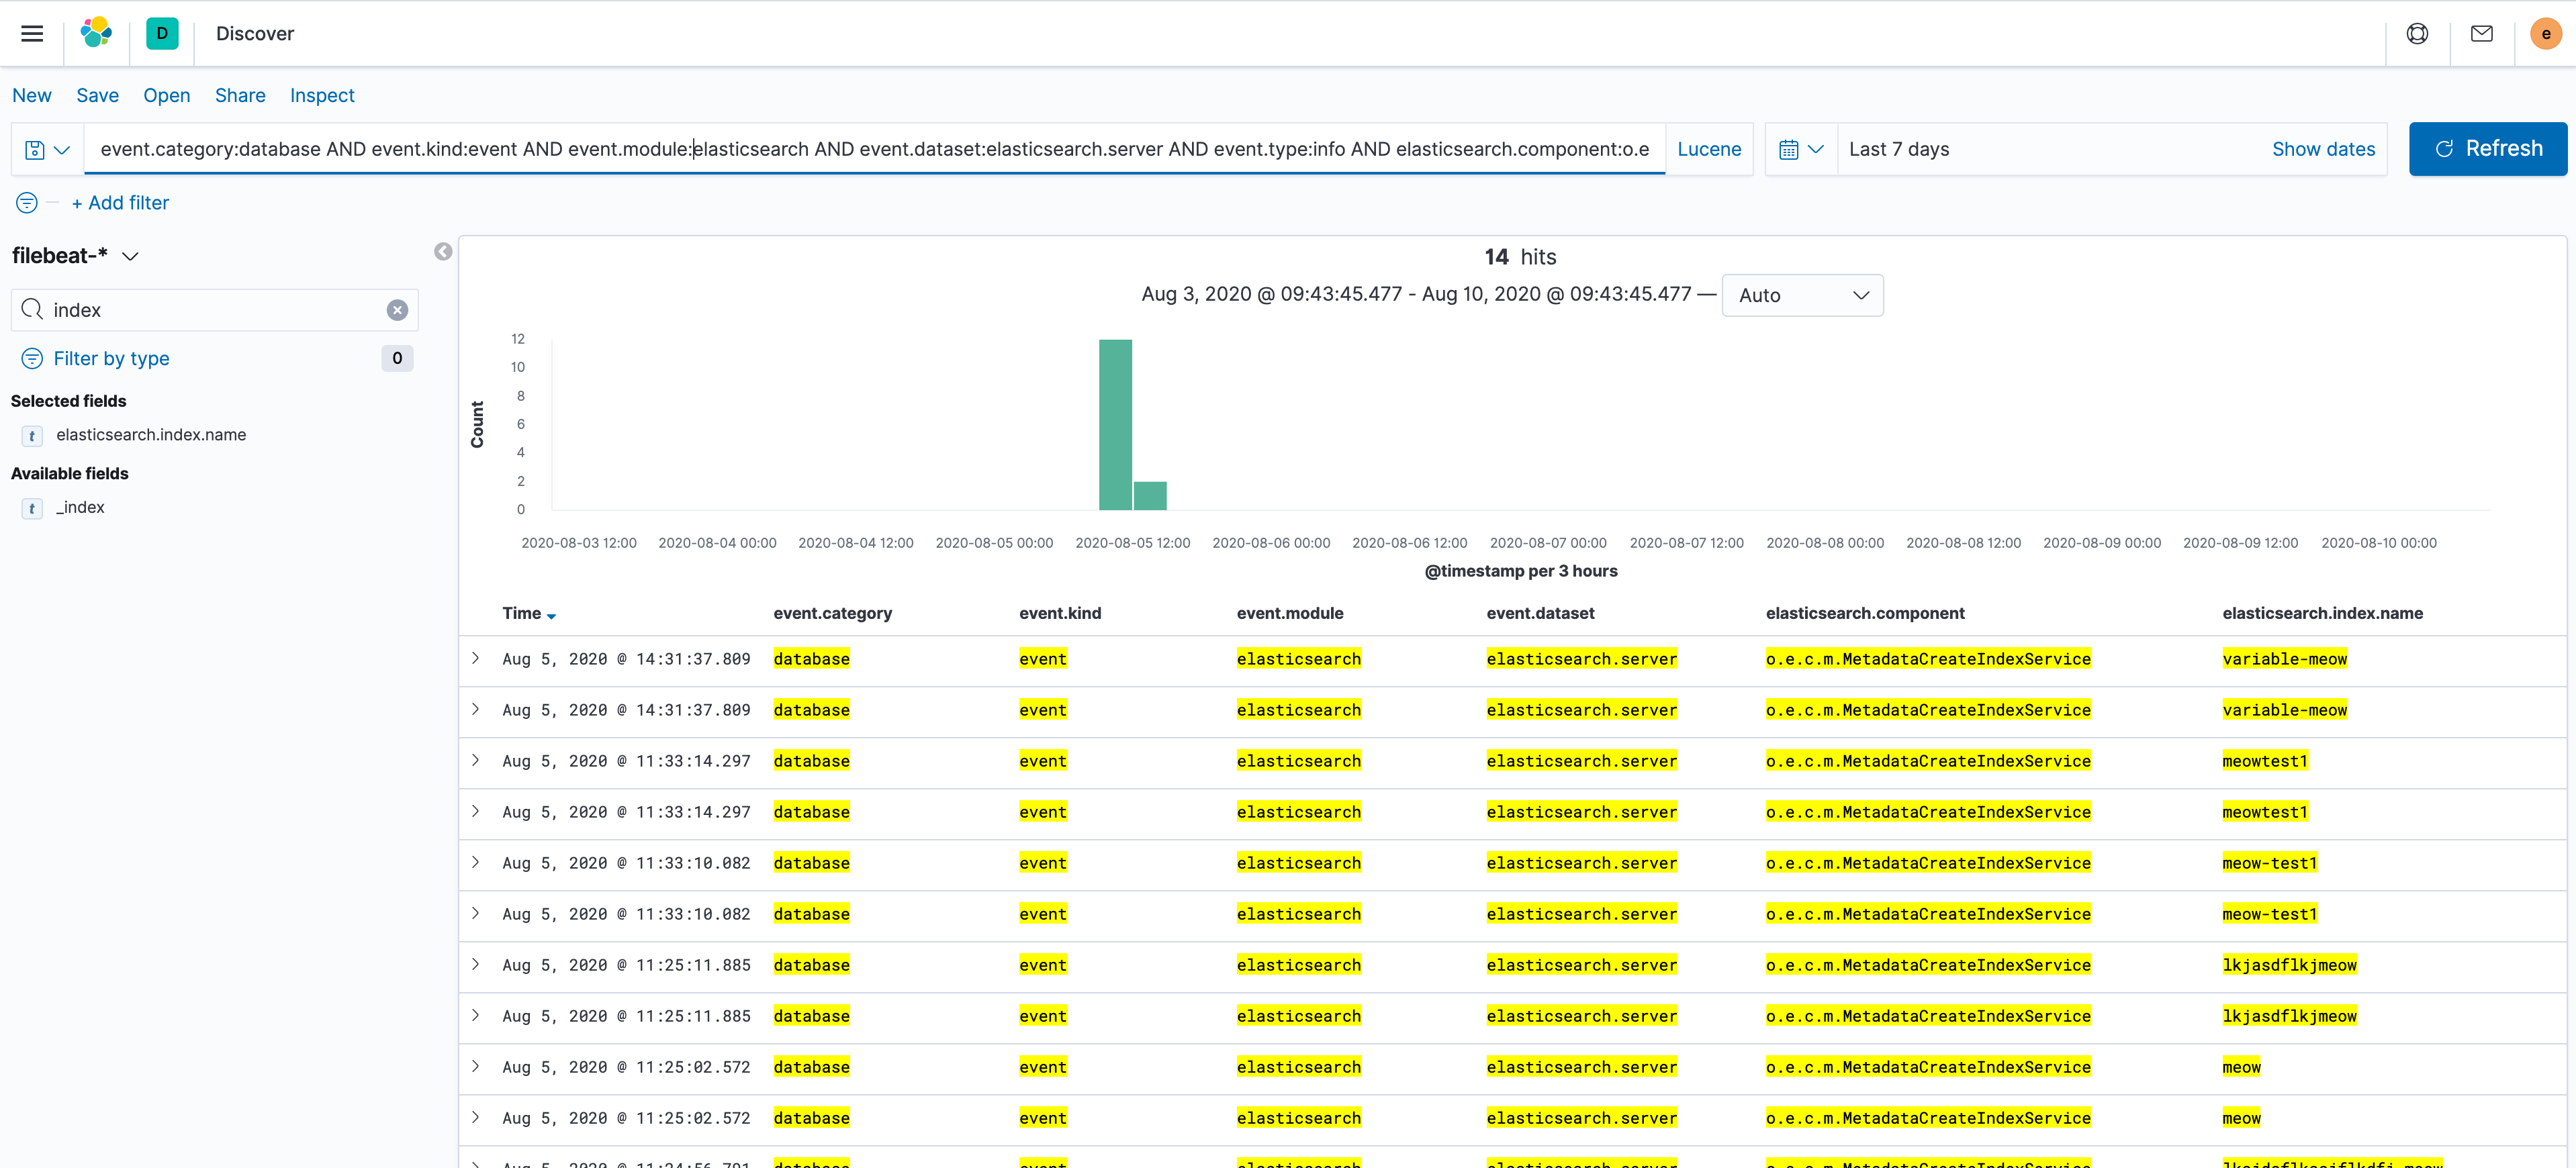Expand the first variable-meow row
The height and width of the screenshot is (1168, 2576).
[475, 658]
